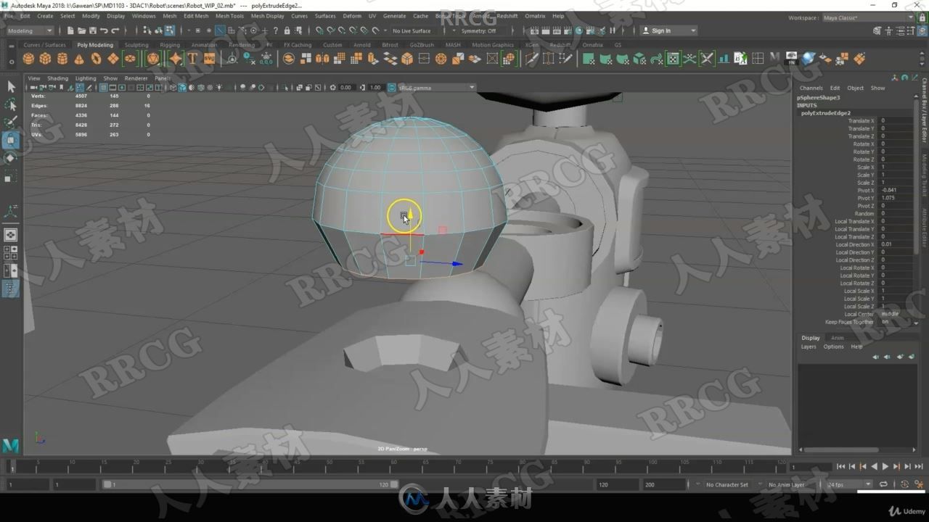
Task: Toggle snap to grids icon
Action: tap(319, 30)
